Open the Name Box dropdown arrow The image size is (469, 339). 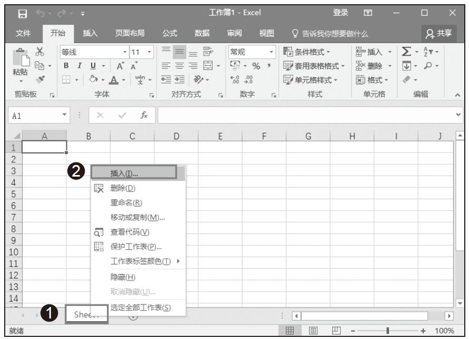click(64, 114)
